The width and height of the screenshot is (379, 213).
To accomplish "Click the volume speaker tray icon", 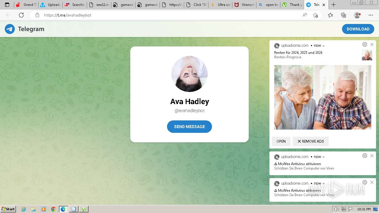I will tap(336, 209).
